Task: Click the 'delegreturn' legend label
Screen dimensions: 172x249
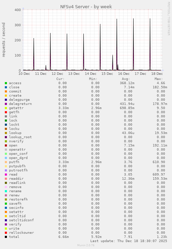Action: [20, 104]
